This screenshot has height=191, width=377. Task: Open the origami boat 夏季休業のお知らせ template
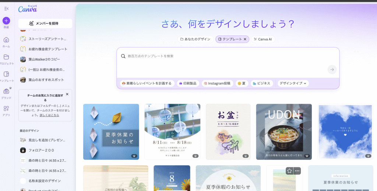pos(111,132)
